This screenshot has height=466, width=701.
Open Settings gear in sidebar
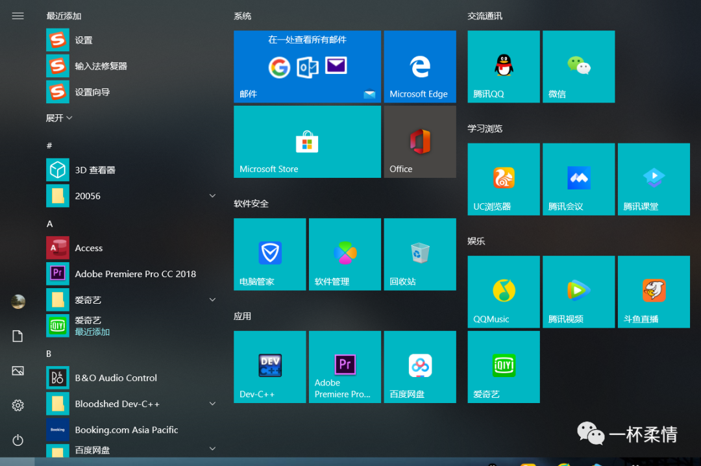tap(18, 406)
